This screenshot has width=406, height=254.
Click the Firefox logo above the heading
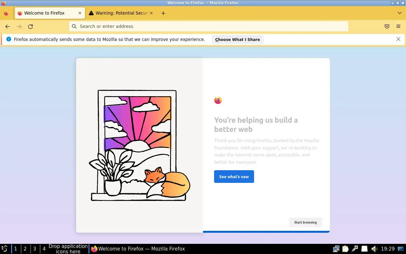[x=218, y=100]
